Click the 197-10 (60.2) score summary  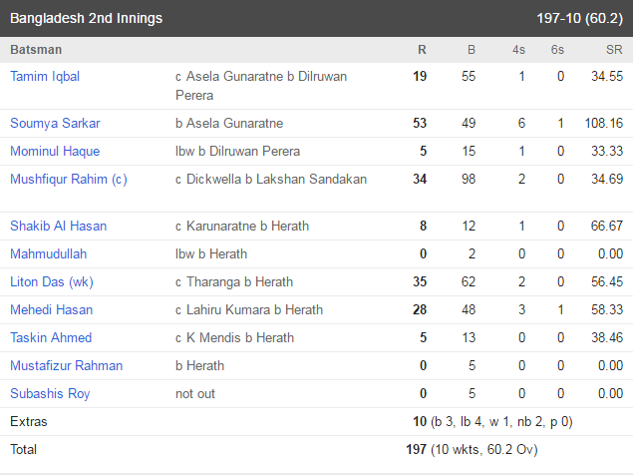(x=580, y=19)
